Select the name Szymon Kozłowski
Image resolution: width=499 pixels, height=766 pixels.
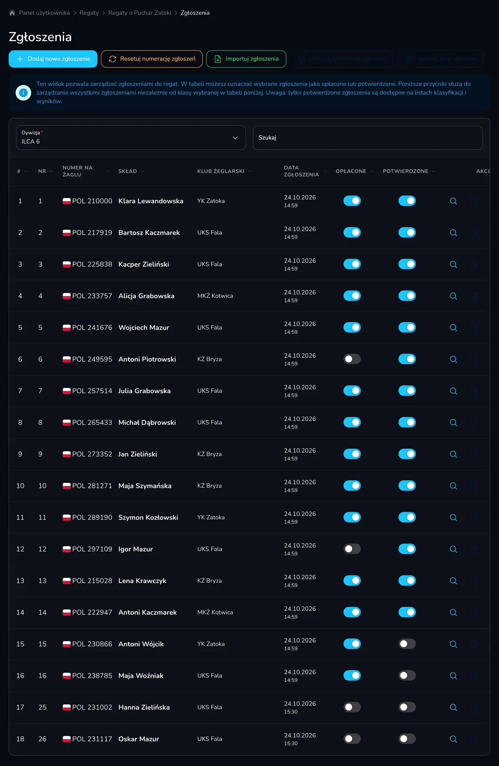tap(148, 518)
